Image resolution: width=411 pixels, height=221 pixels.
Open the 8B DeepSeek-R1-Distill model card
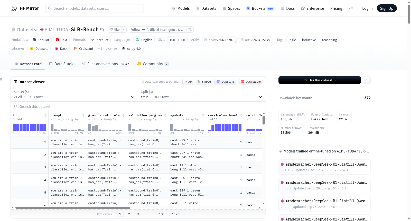coord(324,185)
